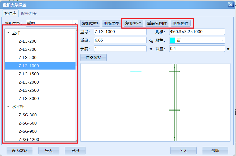Click the 复制构件 button
The height and width of the screenshot is (156, 236).
click(133, 23)
